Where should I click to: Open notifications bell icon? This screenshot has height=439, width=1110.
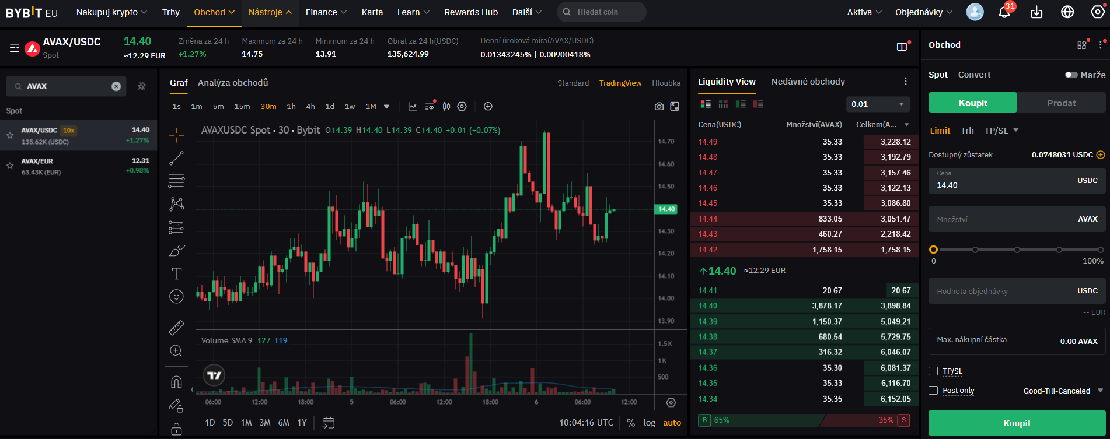[x=1004, y=12]
